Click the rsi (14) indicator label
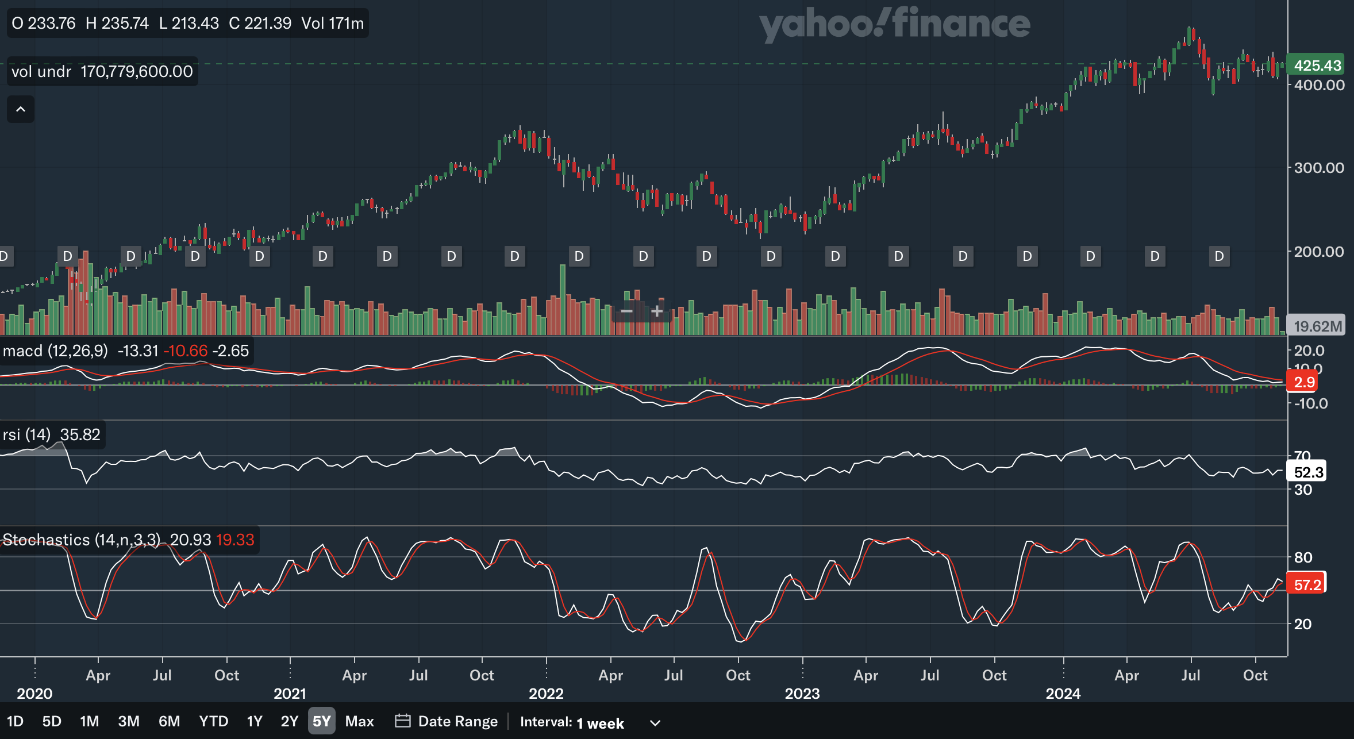Screen dimensions: 1354x739 26,434
